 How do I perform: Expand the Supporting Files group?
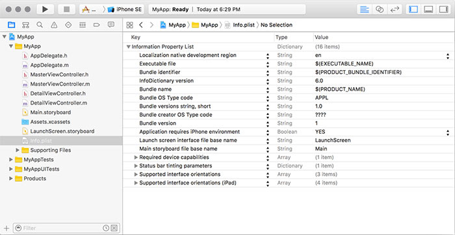pyautogui.click(x=18, y=150)
